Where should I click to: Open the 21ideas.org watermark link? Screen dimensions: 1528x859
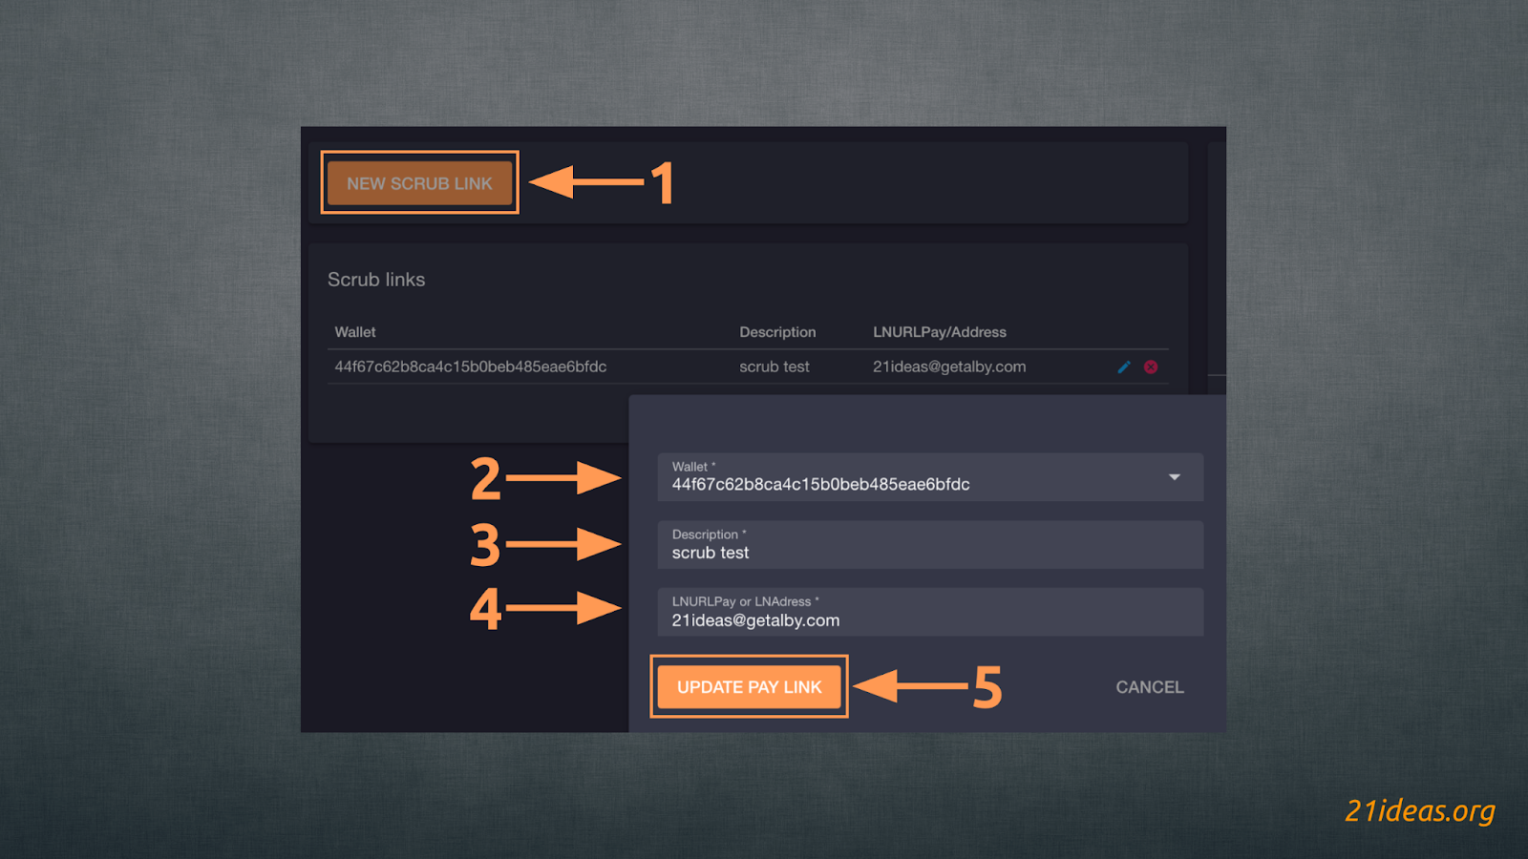[x=1419, y=810]
